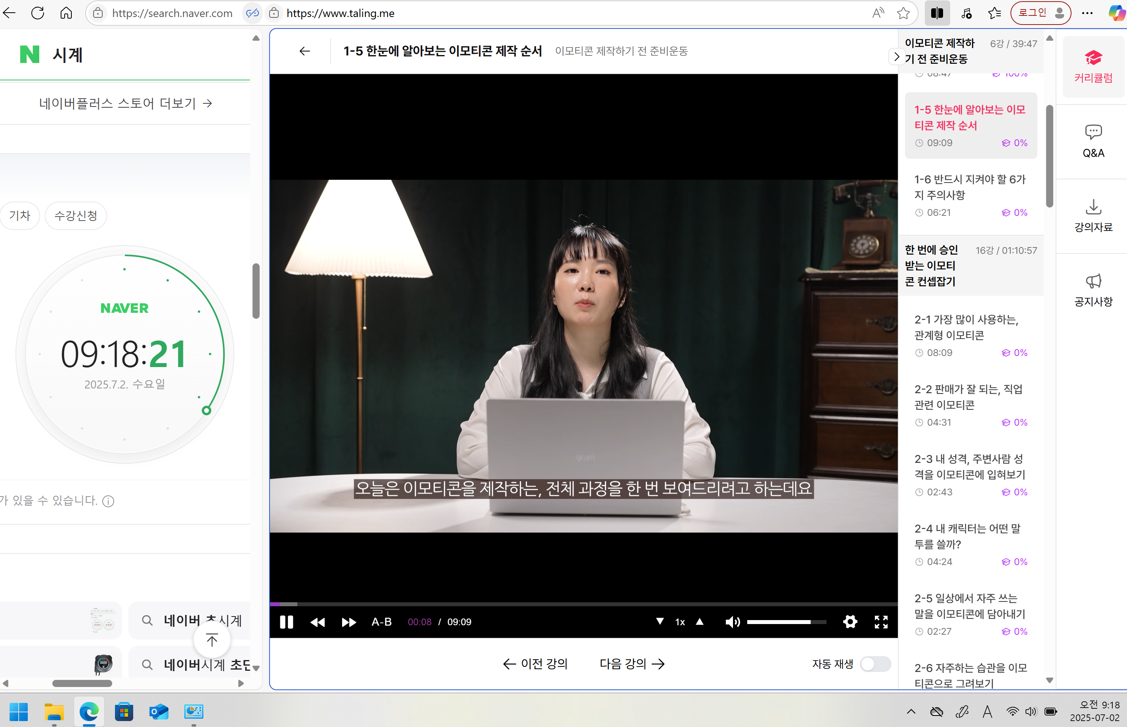The height and width of the screenshot is (727, 1127).
Task: Open 네이버플러스 스토어 더보기 link
Action: (125, 103)
